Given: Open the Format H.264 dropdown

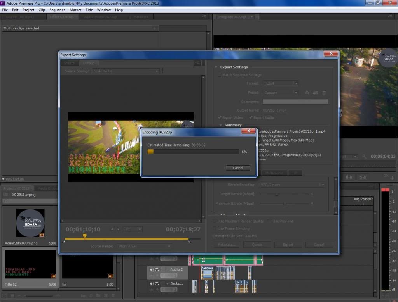Looking at the screenshot, I should tap(280, 83).
